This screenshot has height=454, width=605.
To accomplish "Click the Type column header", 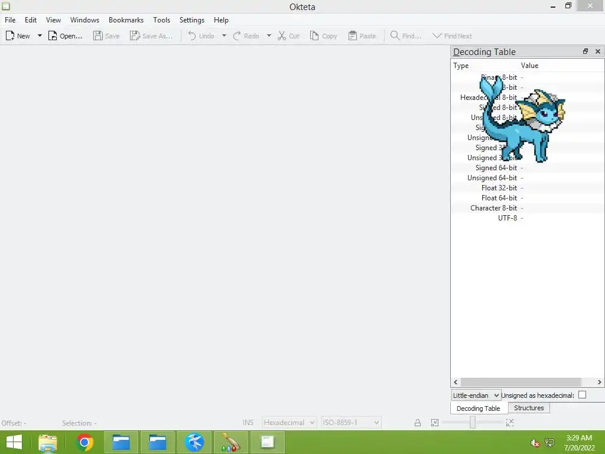I will pos(484,66).
